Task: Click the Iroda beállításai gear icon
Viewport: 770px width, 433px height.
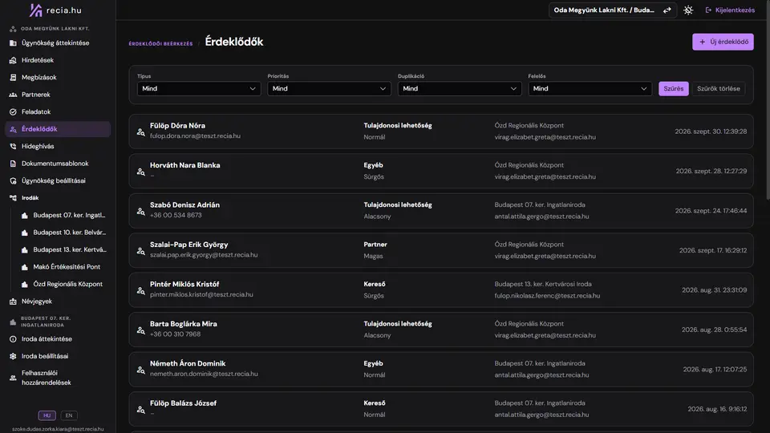Action: pos(13,356)
